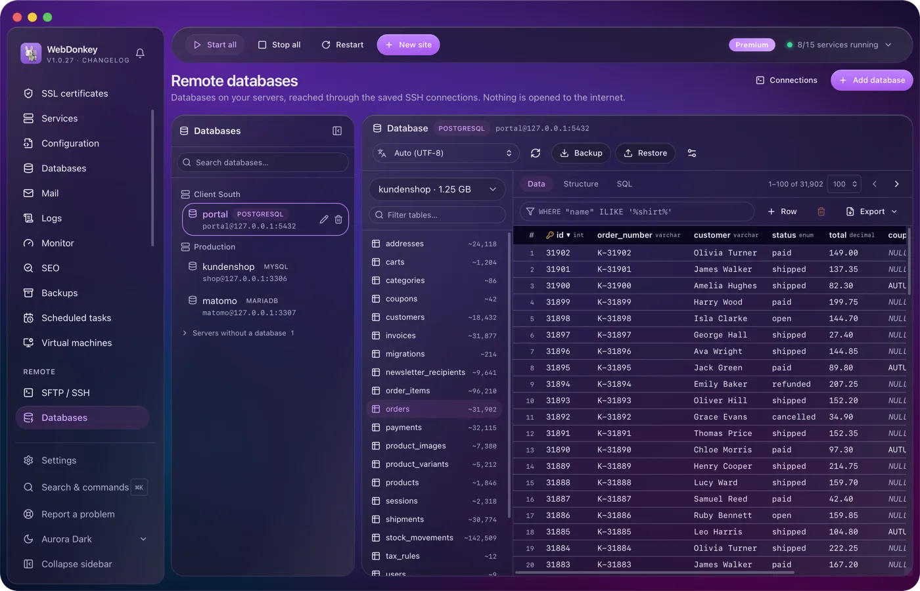Select the customers table
This screenshot has width=920, height=591.
(434, 317)
